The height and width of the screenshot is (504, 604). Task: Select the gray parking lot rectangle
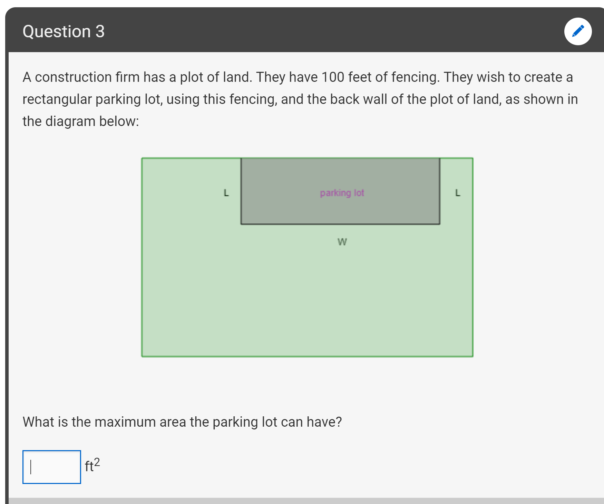coord(340,191)
